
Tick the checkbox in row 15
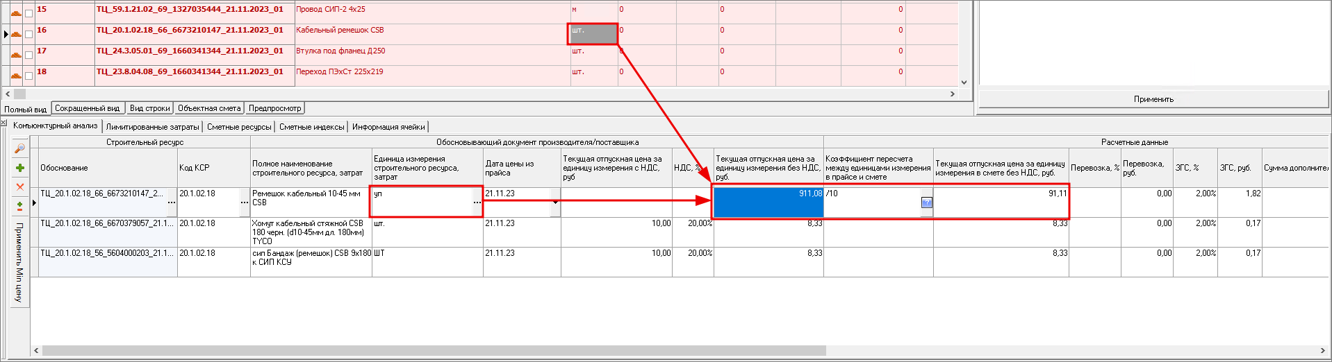(x=28, y=13)
